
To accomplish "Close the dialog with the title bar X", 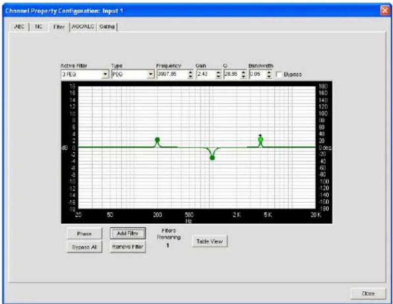I will 385,11.
